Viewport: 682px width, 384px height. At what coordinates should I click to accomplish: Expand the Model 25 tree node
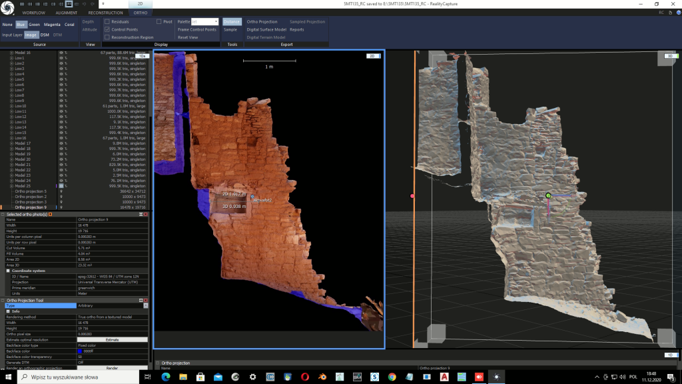point(12,186)
